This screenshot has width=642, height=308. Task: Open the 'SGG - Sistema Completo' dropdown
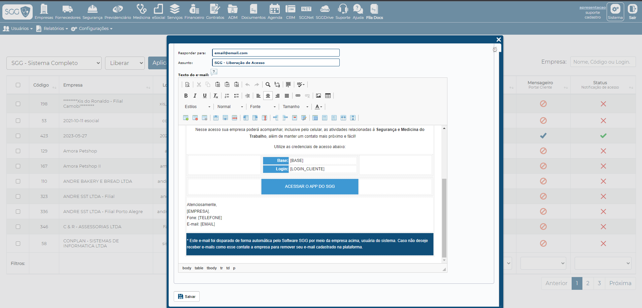click(x=54, y=63)
